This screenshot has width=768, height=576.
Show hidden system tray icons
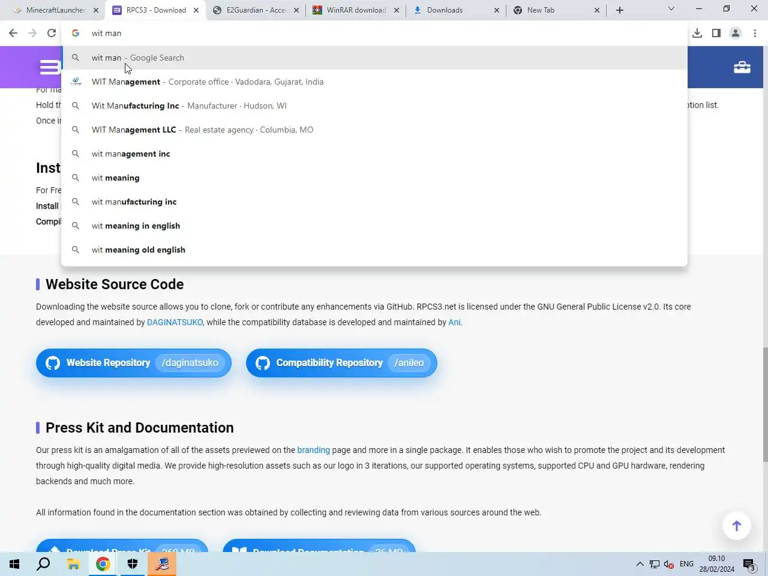pos(640,564)
